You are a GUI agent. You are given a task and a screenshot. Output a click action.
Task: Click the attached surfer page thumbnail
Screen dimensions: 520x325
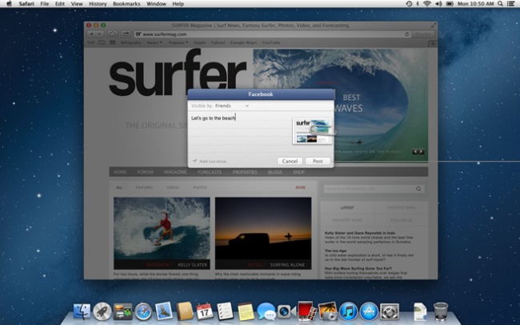[312, 130]
